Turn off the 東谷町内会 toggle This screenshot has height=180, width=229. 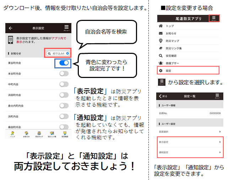(64, 63)
